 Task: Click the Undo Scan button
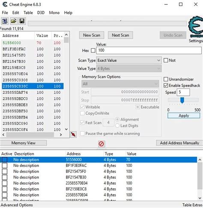click(x=173, y=35)
